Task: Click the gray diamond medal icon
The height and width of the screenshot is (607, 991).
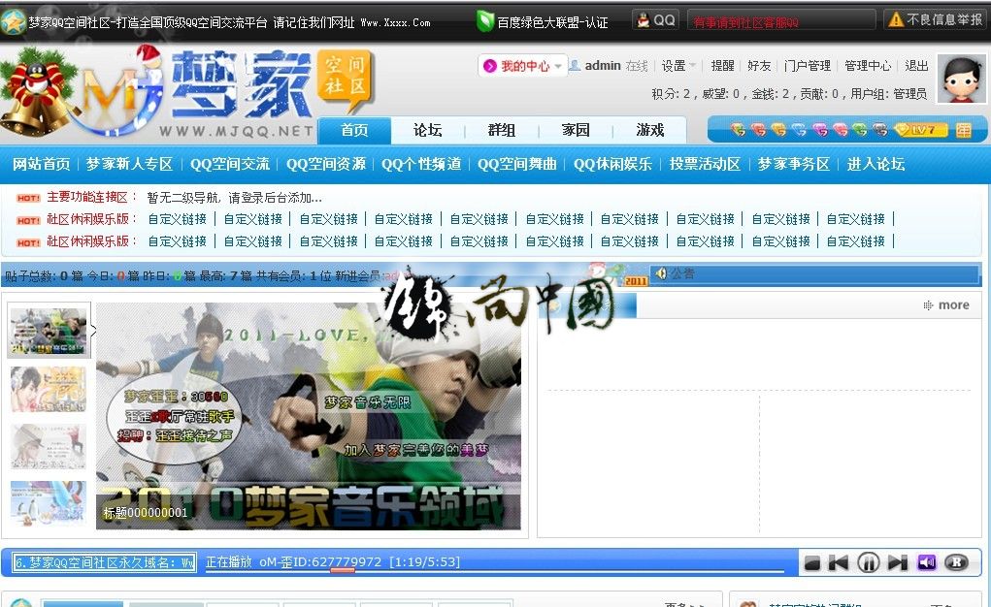Action: [x=879, y=130]
